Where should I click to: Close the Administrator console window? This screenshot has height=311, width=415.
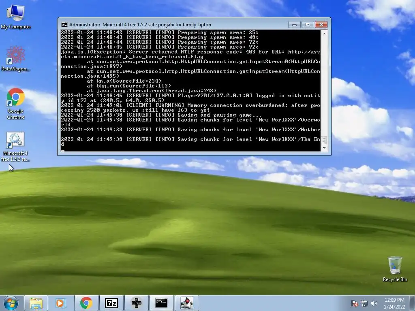tap(321, 25)
